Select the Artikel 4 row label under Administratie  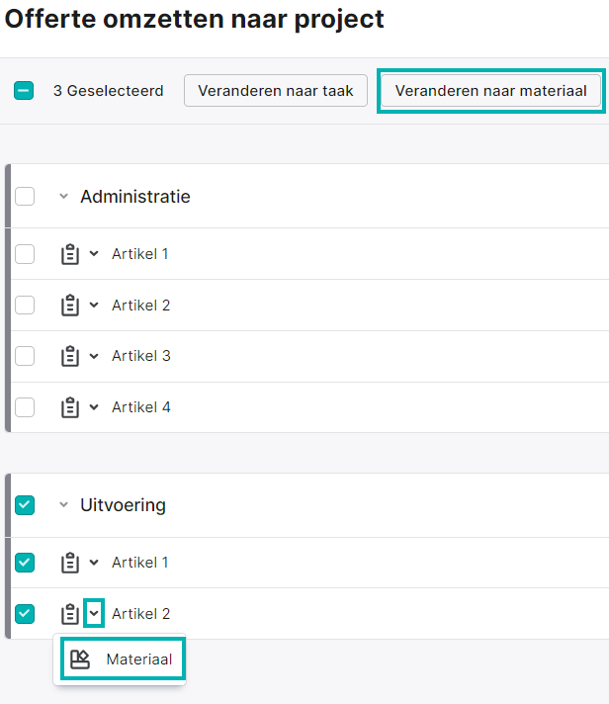tap(141, 407)
